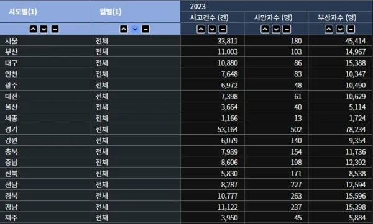This screenshot has height=224, width=373.
Task: Clear sorting on 사고건수 column
Action: (223, 29)
